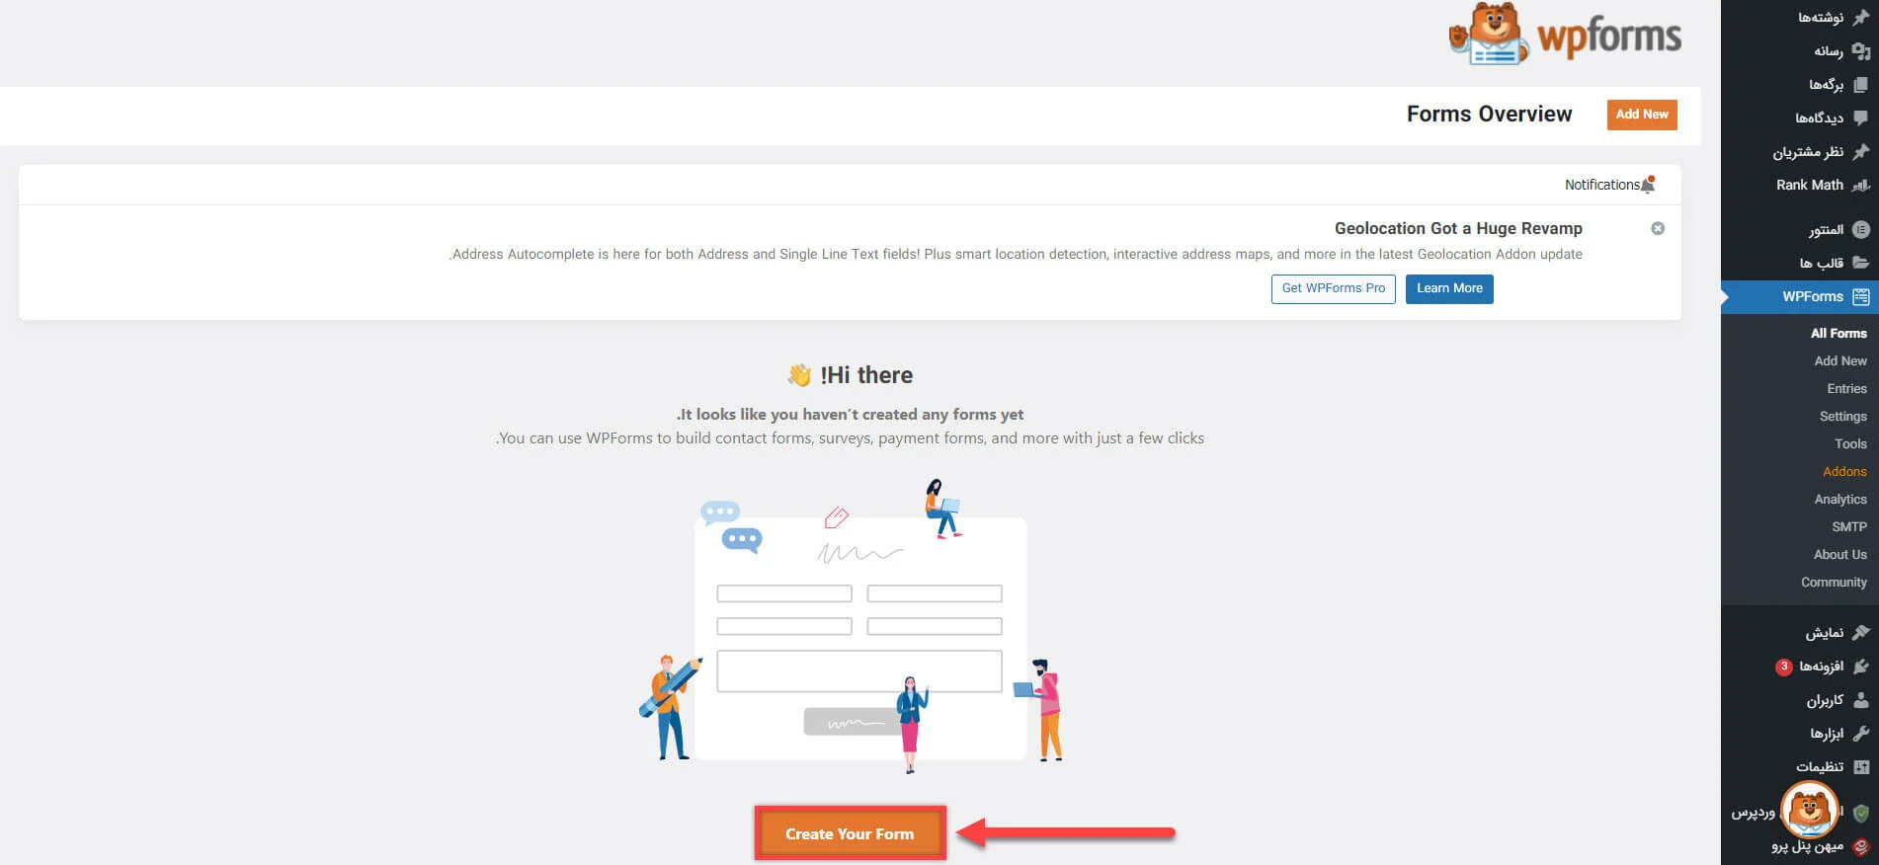Click the Get WPForms Pro button

point(1333,288)
